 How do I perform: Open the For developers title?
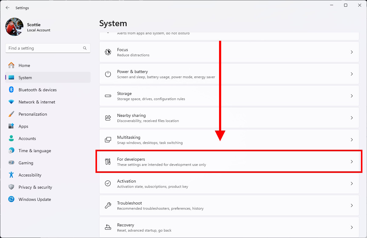(x=131, y=159)
